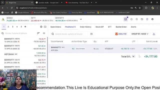
Task: Open Dashboard NXT bookmark
Action: (x=123, y=12)
